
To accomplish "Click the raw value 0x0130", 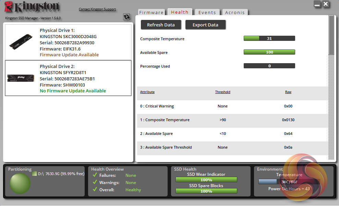I will tap(288, 120).
